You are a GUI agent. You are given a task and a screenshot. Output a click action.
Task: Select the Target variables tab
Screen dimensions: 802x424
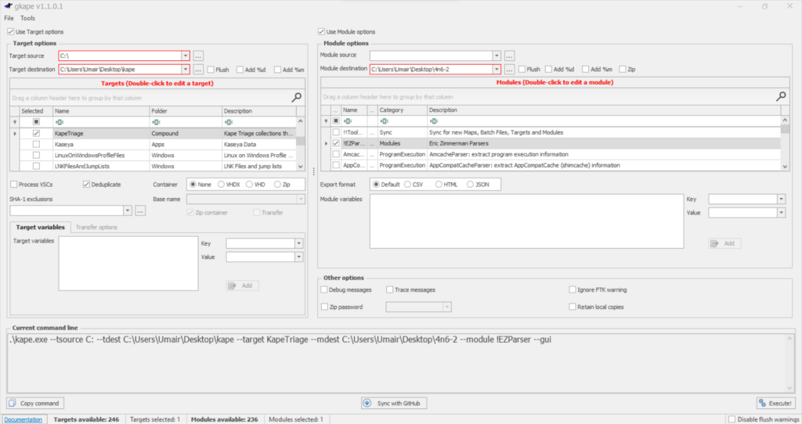pos(41,228)
